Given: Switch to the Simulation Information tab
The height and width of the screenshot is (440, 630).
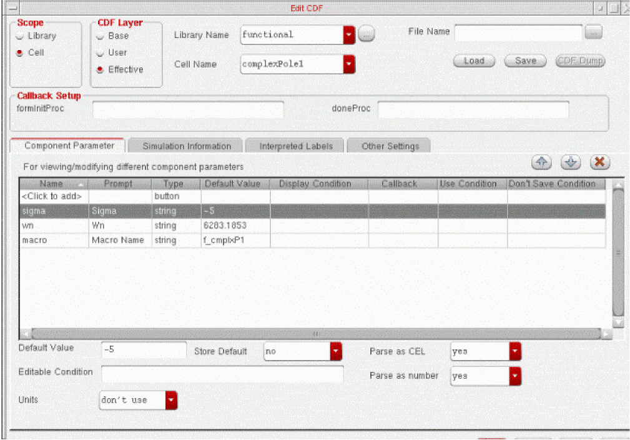Looking at the screenshot, I should (187, 146).
